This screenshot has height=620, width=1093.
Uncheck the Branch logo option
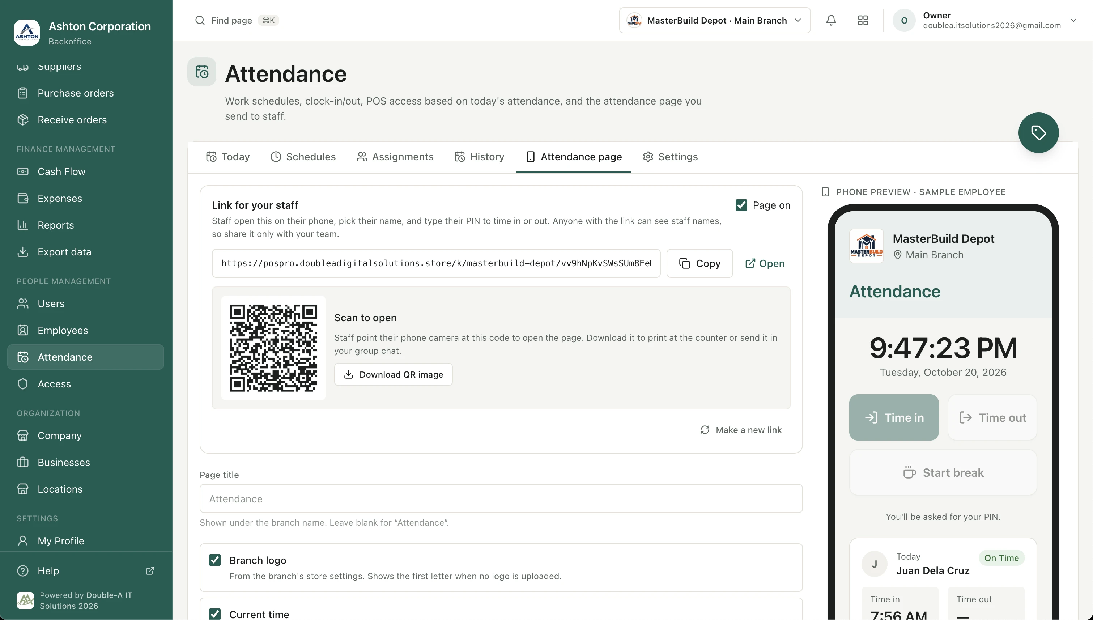point(215,560)
